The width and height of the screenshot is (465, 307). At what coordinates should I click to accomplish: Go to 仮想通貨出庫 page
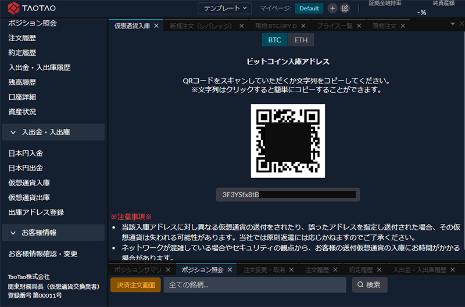(x=29, y=198)
